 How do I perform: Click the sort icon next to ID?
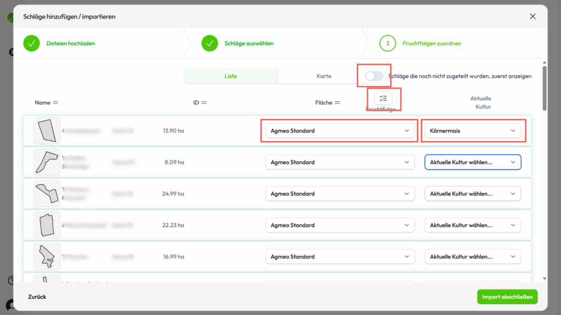(204, 103)
